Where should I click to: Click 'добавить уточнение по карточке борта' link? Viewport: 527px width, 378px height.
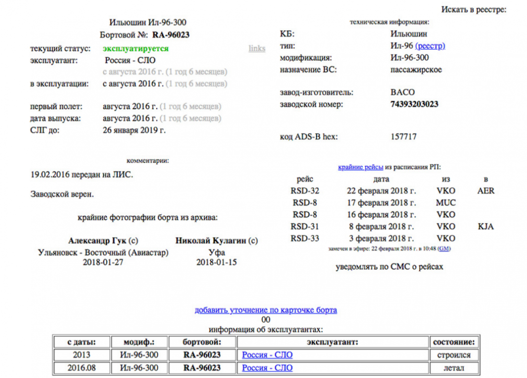click(265, 310)
